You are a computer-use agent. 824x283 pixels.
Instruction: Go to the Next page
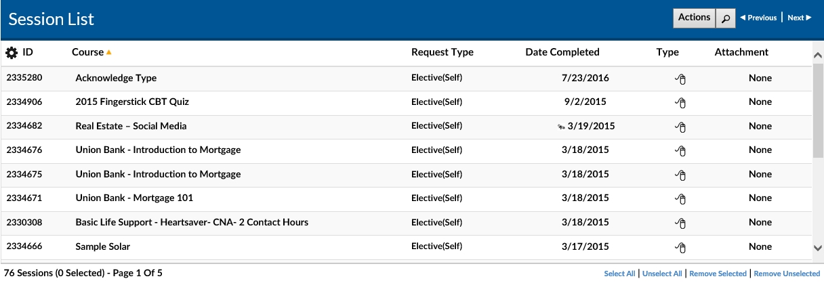click(x=799, y=18)
